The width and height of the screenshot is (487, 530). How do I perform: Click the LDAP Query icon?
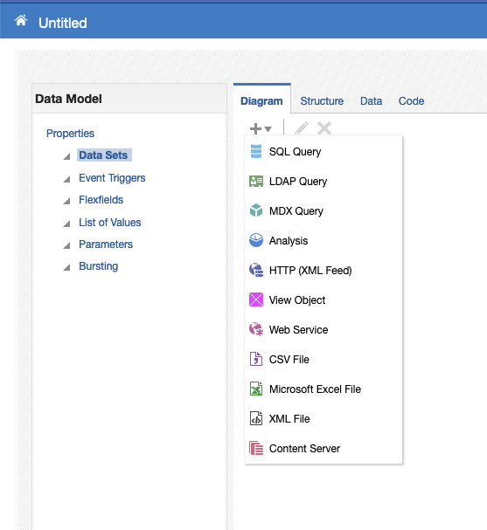coord(256,181)
